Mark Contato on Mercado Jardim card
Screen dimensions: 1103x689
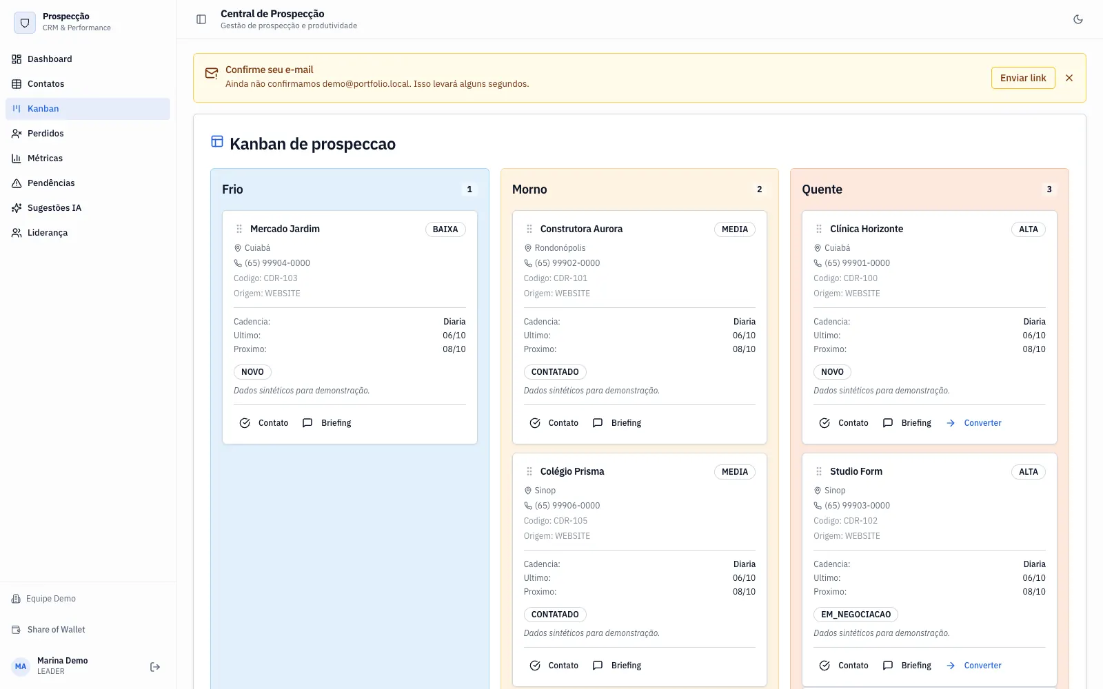coord(264,423)
